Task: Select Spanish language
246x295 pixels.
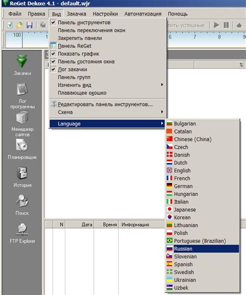Action: 202,264
